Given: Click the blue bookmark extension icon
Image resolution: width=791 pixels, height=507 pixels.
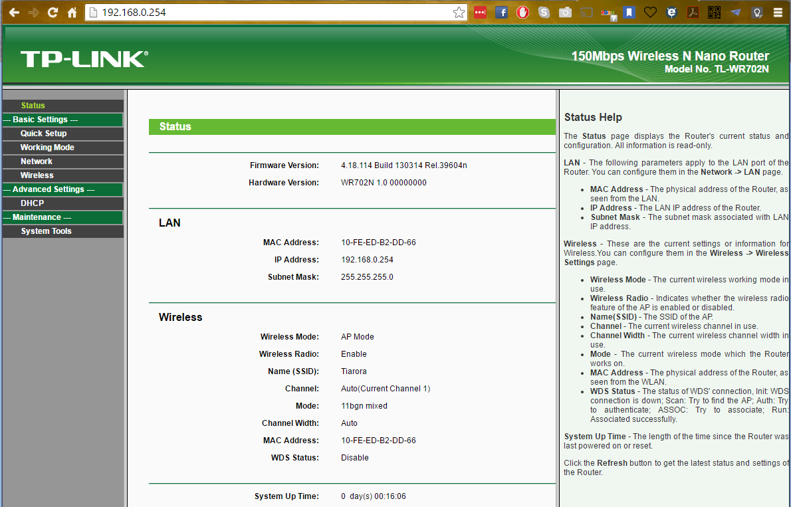Looking at the screenshot, I should (x=629, y=13).
